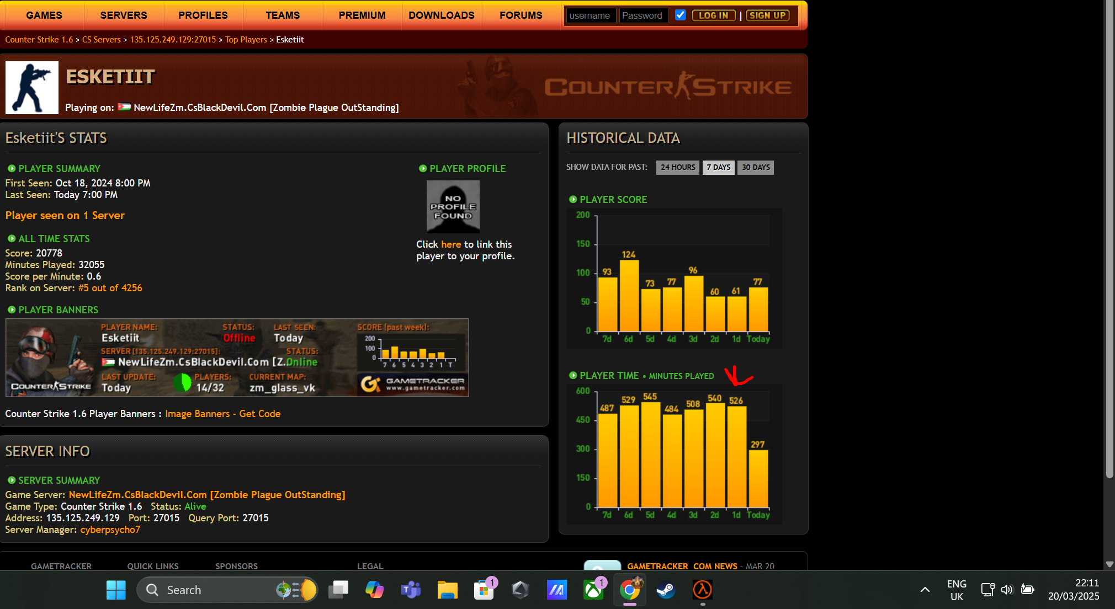This screenshot has height=609, width=1115.
Task: Open Copilot from taskbar
Action: 375,590
